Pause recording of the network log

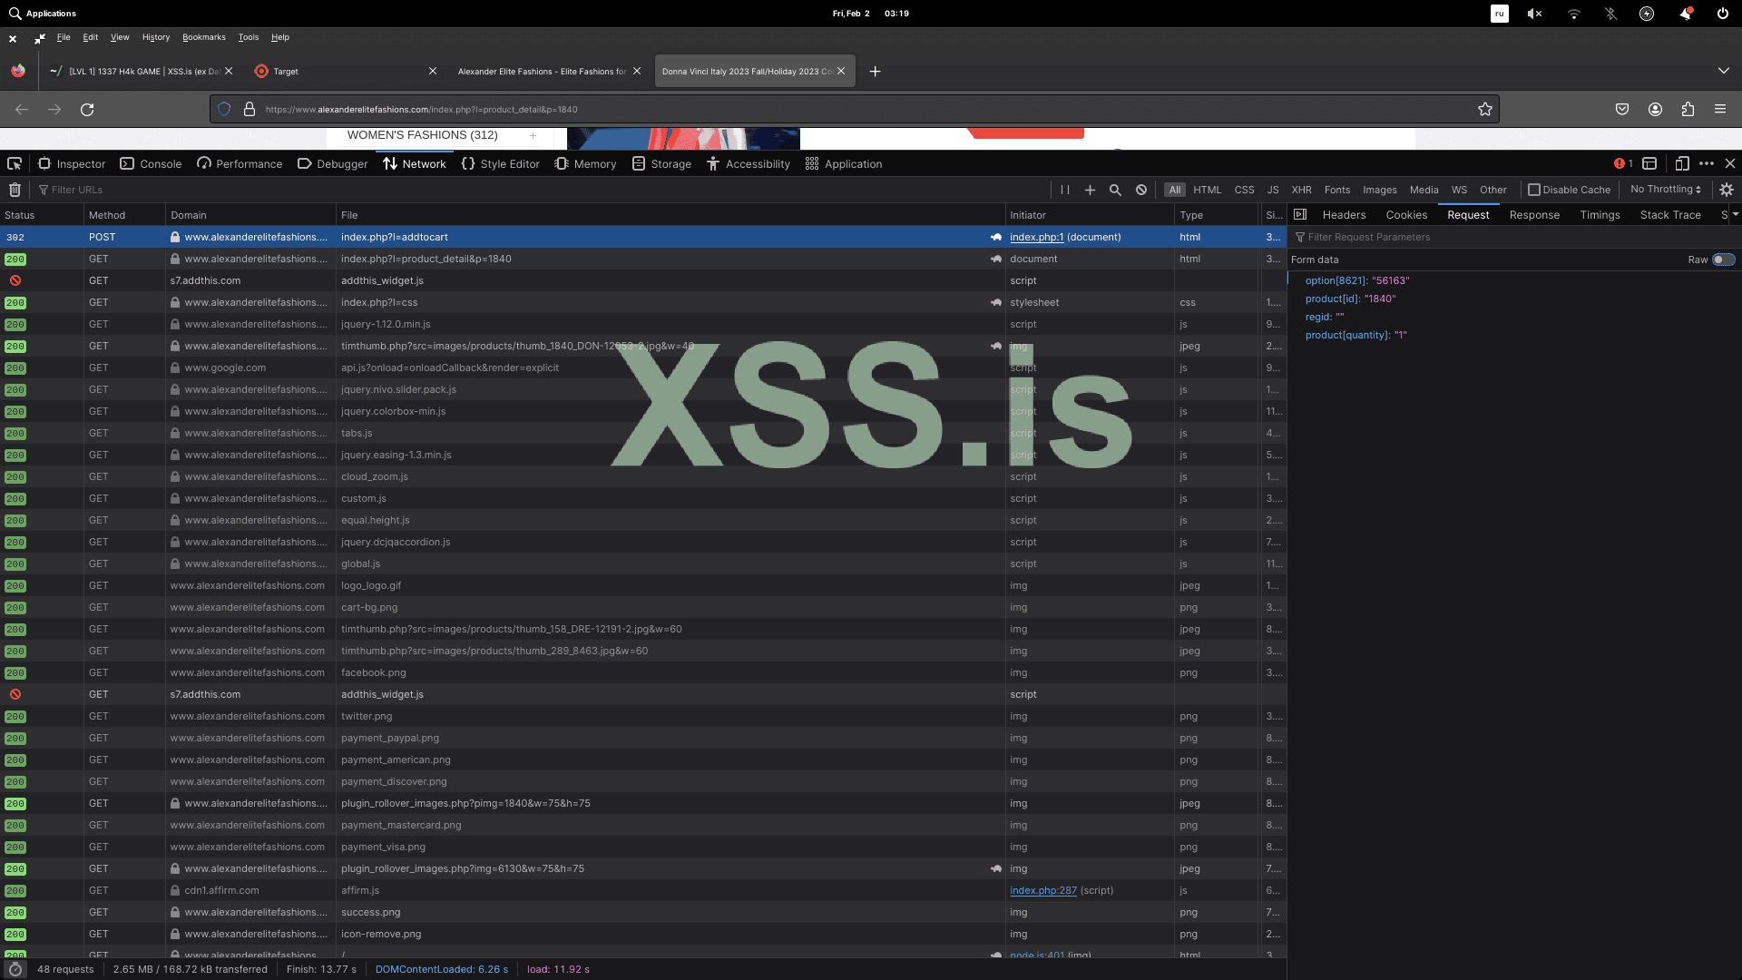pyautogui.click(x=1065, y=190)
